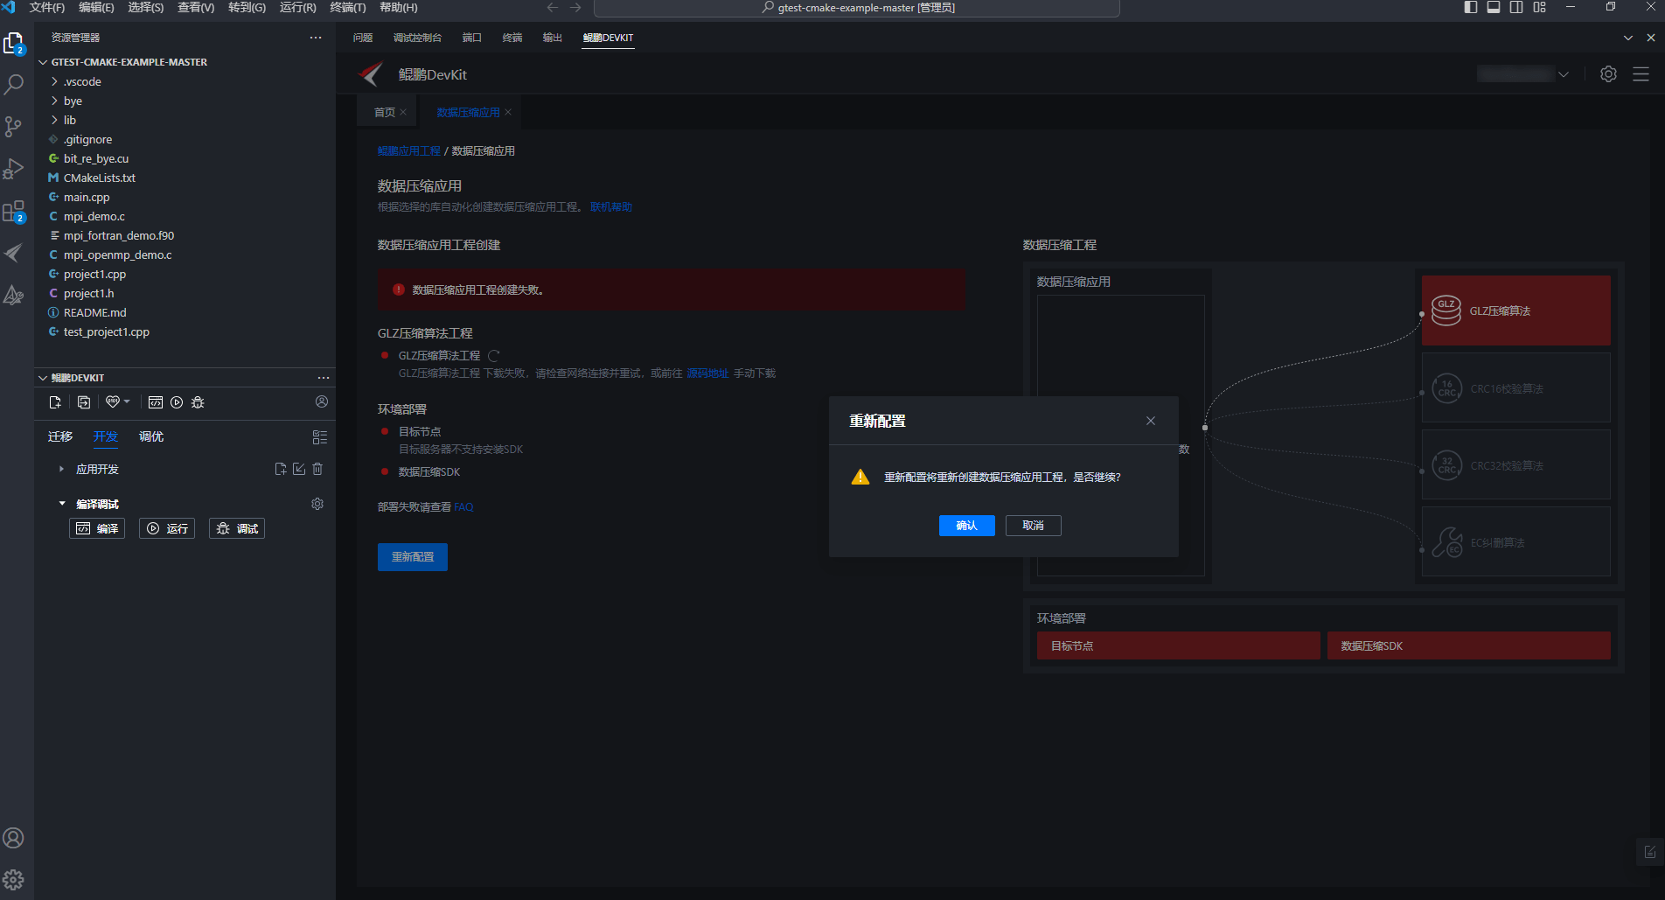
Task: Open the FAQ link
Action: [x=463, y=507]
